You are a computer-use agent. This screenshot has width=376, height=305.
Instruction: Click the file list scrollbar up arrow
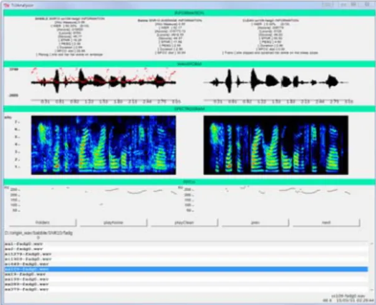pos(372,244)
